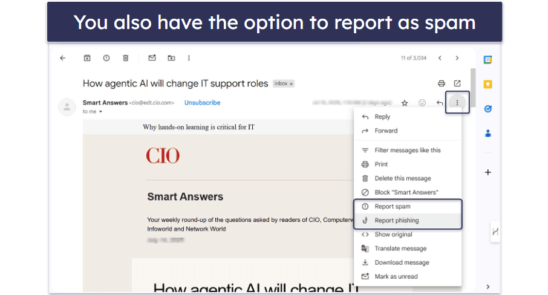Choose Filter messages like this
548x295 pixels.
[408, 150]
